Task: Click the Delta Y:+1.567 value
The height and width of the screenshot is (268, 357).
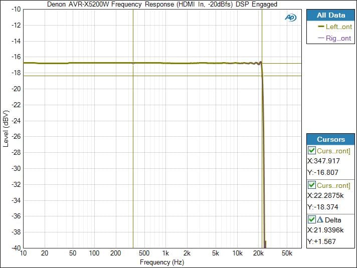Action: (321, 241)
